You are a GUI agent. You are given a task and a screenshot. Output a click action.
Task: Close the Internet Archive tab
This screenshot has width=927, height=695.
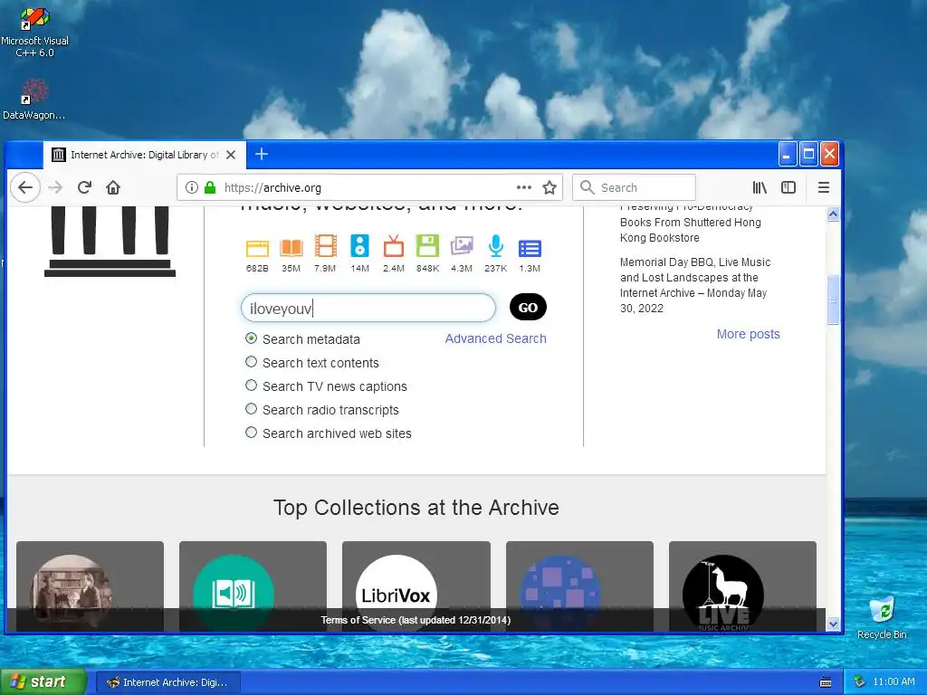[x=231, y=155]
